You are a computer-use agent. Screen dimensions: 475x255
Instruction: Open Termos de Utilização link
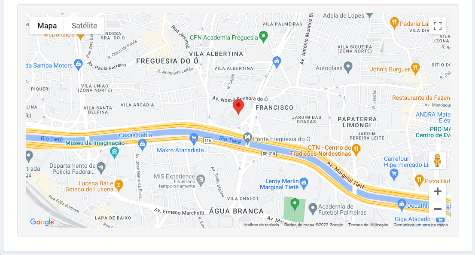point(368,224)
